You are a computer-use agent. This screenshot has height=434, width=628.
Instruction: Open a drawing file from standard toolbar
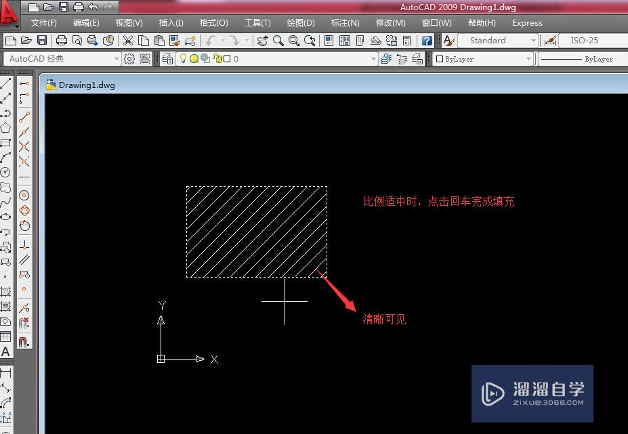pos(26,41)
